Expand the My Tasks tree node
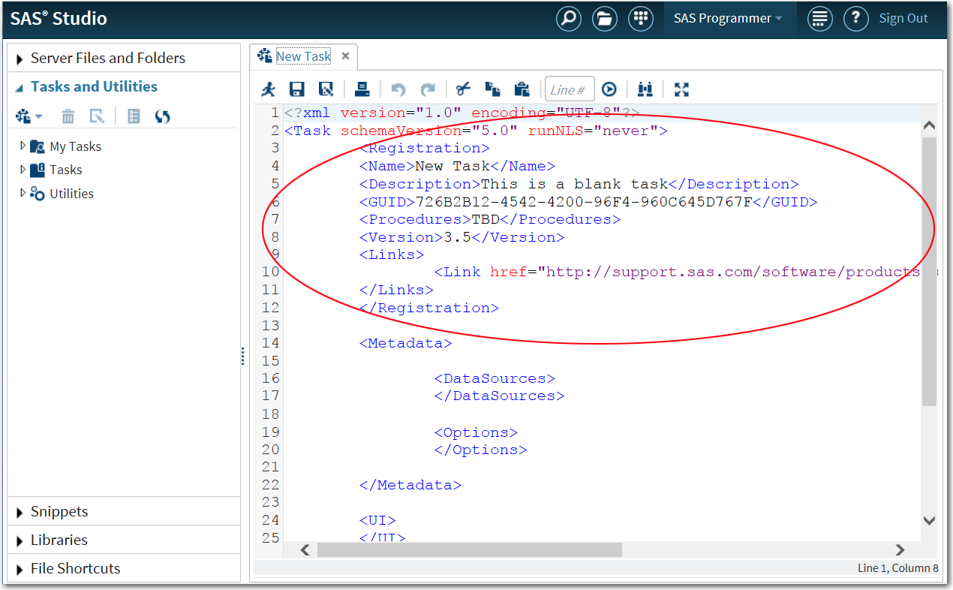The image size is (953, 590). coord(23,146)
